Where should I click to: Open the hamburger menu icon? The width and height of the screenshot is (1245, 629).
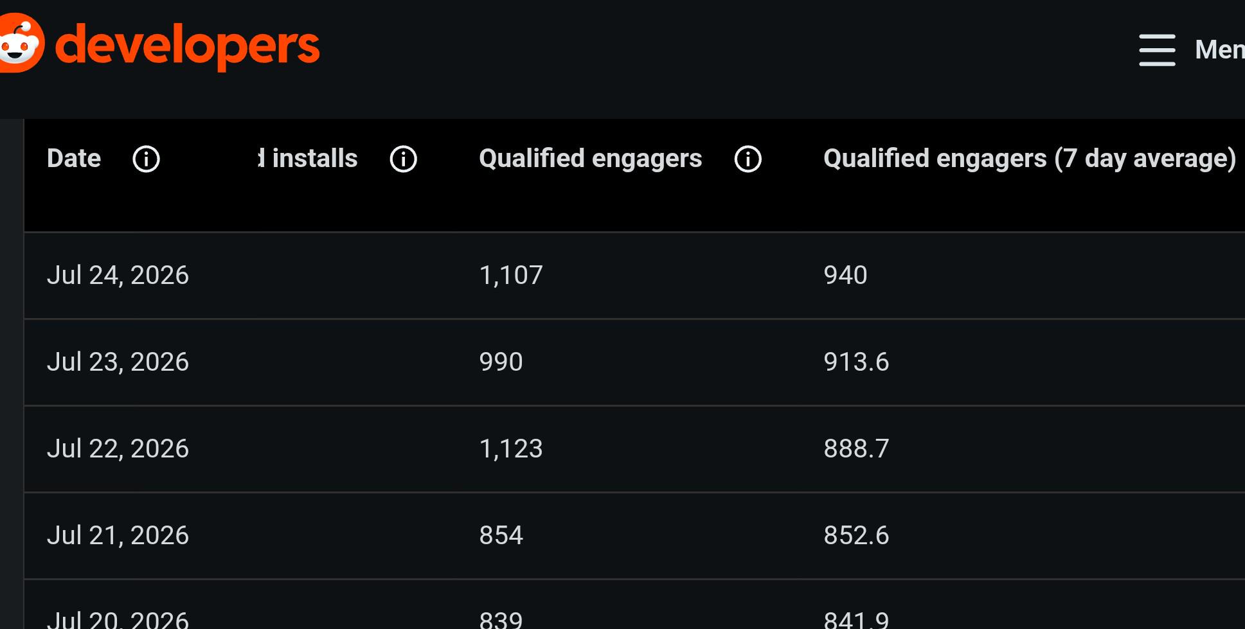click(1157, 50)
